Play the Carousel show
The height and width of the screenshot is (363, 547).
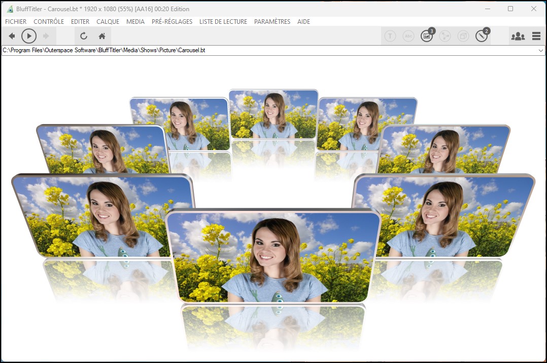29,36
